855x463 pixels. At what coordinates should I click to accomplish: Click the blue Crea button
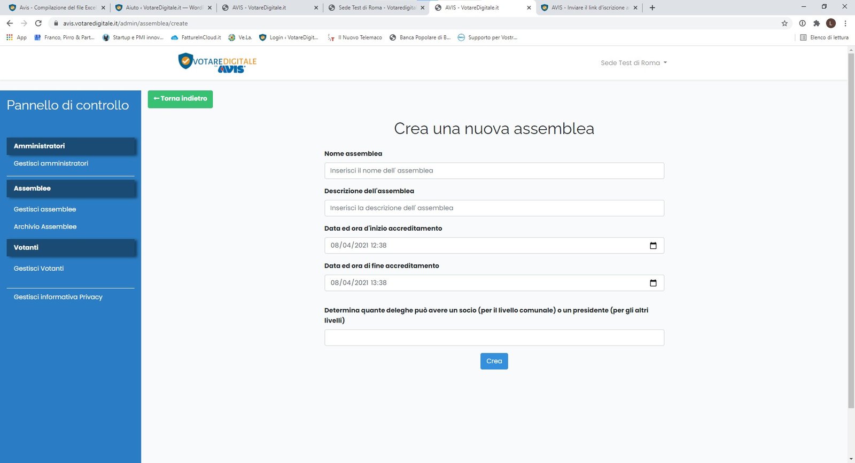coord(494,361)
